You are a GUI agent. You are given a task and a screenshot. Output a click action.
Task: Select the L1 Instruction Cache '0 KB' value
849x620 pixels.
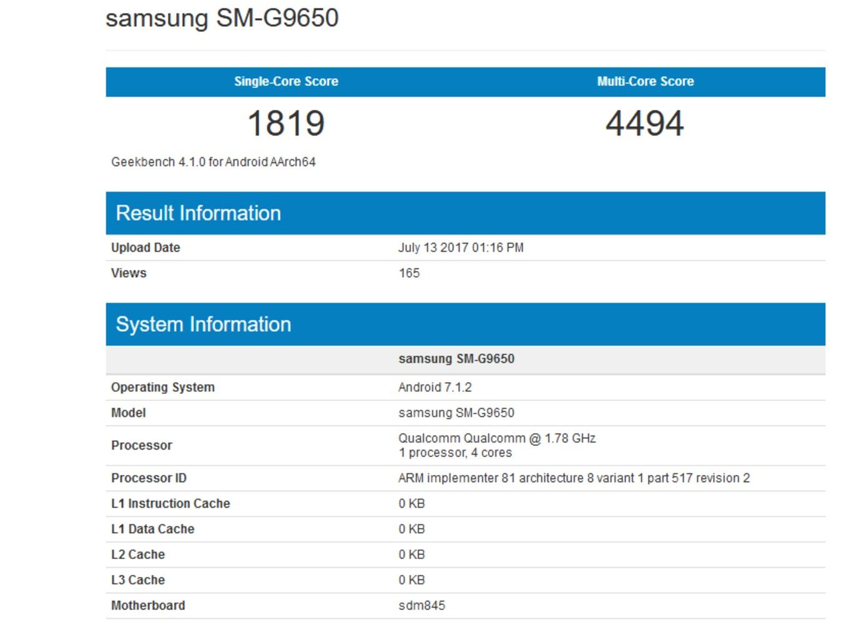(x=411, y=503)
